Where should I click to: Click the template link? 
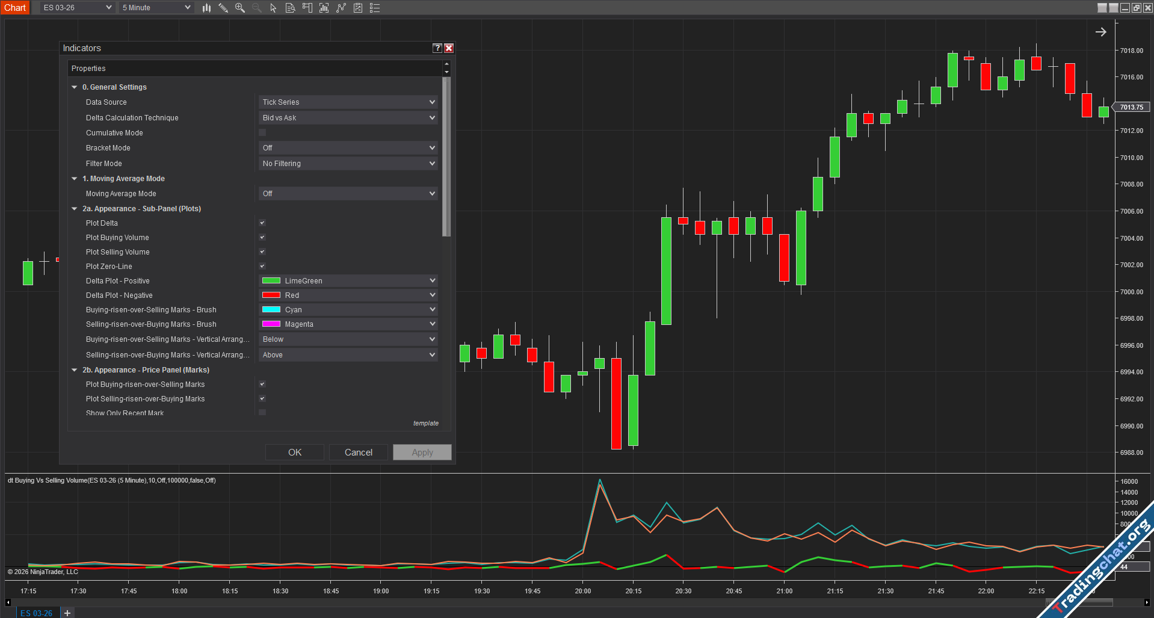point(425,423)
